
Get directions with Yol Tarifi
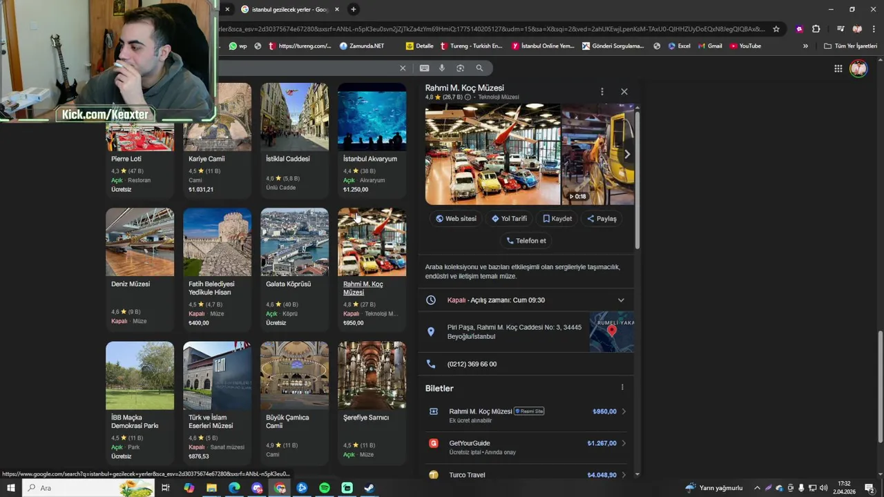coord(509,219)
